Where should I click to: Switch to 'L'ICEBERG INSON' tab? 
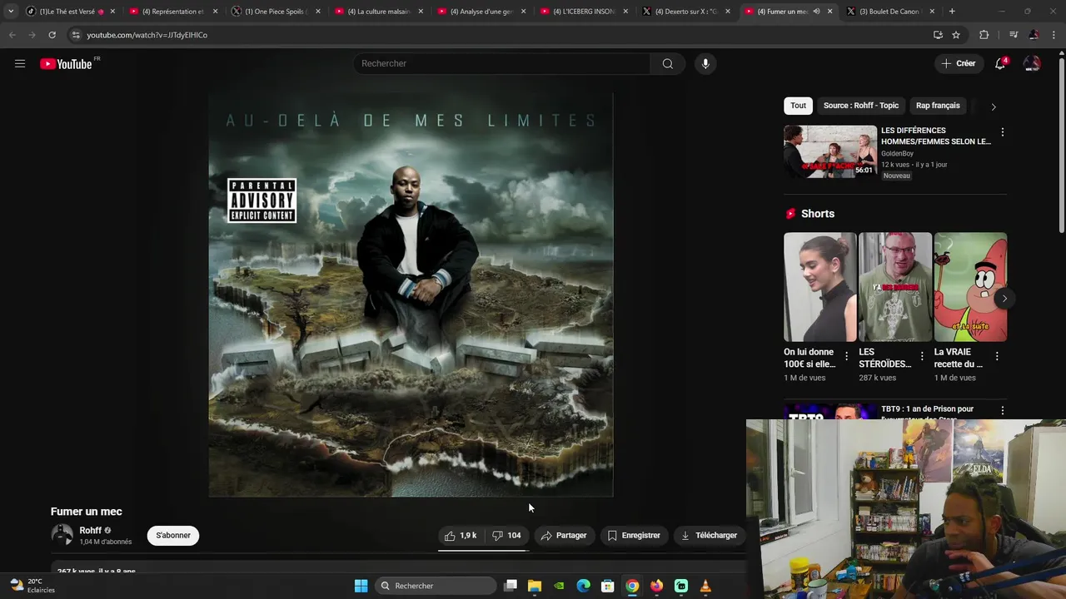(x=583, y=12)
